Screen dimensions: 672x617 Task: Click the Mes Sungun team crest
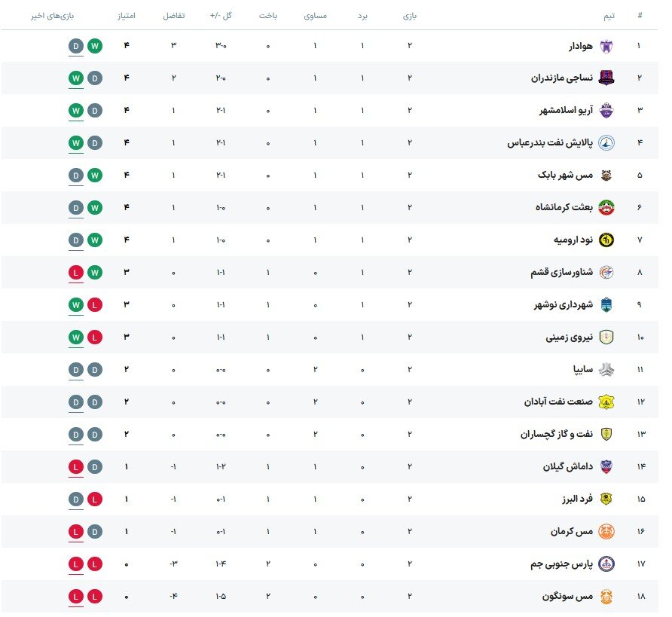coord(606,597)
